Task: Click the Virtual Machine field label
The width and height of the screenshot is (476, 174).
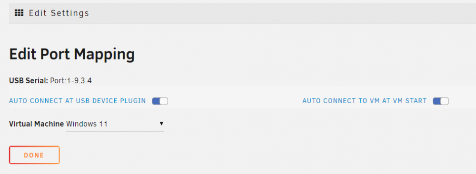Action: pyautogui.click(x=37, y=124)
